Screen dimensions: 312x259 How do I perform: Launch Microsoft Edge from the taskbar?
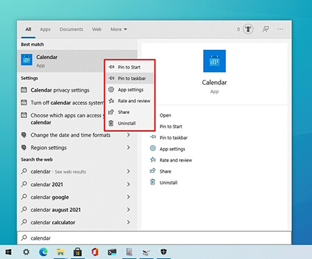pos(43,252)
